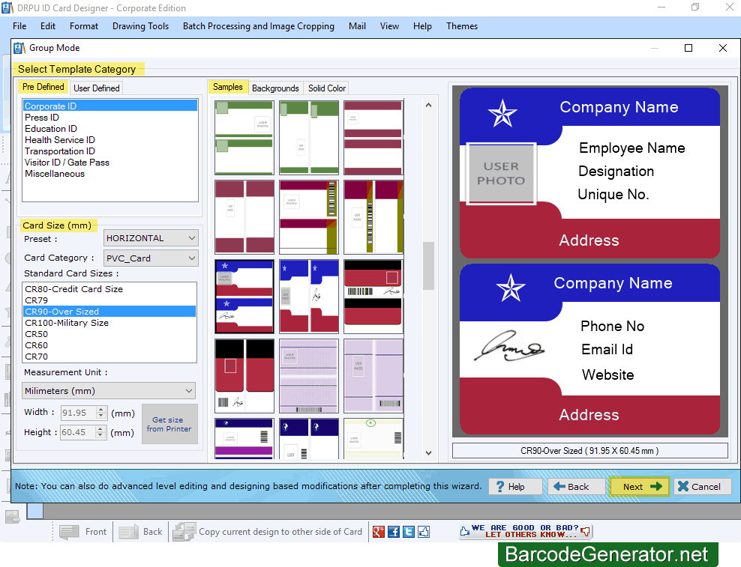This screenshot has width=741, height=567.
Task: Select the green horizontal sample template
Action: pos(244,138)
